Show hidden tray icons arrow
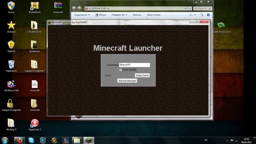Image resolution: width=256 pixels, height=144 pixels. pyautogui.click(x=228, y=140)
